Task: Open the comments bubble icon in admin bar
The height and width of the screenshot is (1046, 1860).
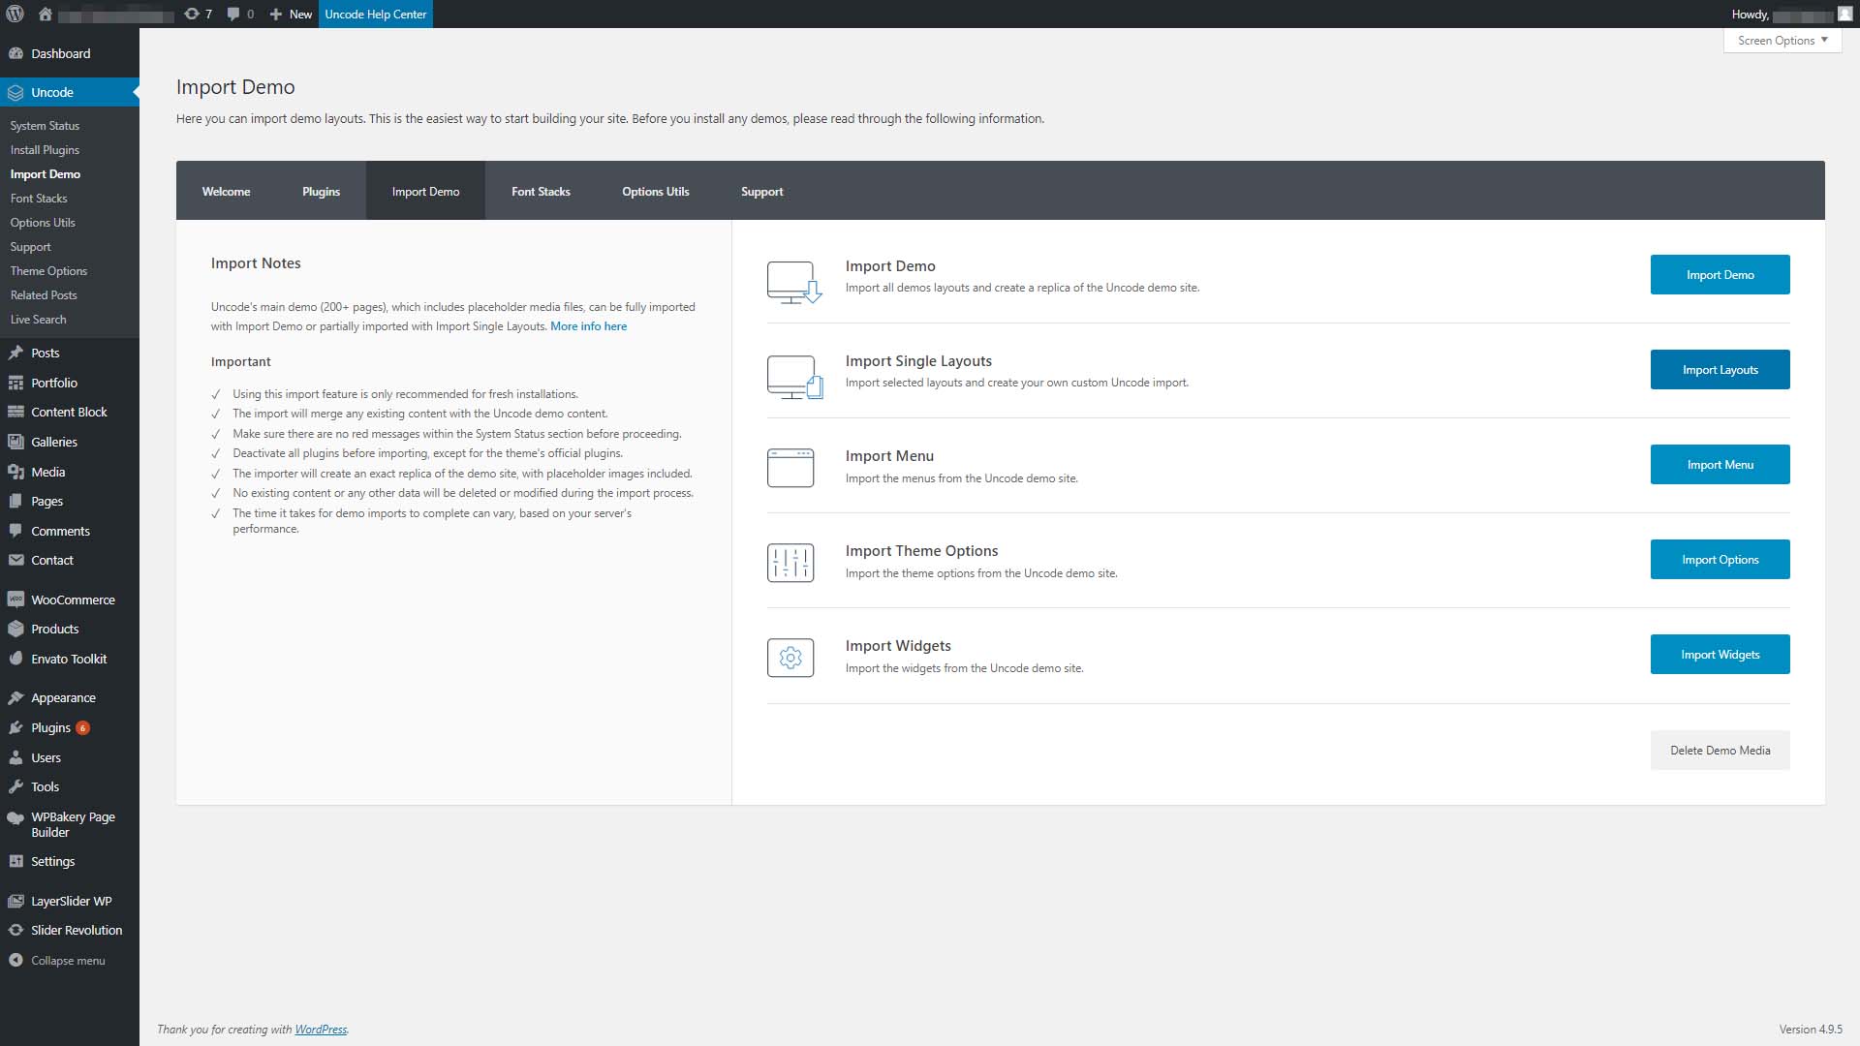Action: pyautogui.click(x=233, y=14)
